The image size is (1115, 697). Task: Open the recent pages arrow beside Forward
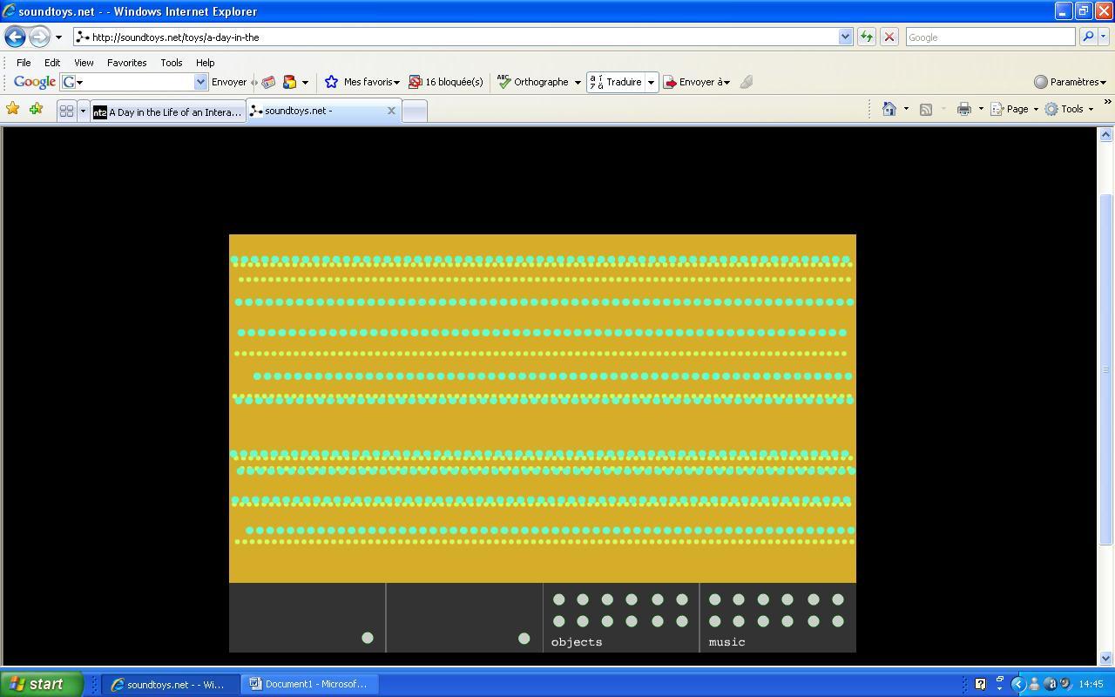point(58,37)
